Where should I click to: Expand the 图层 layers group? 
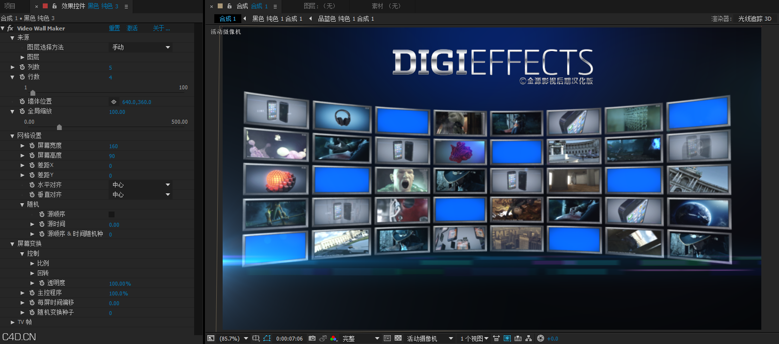(x=22, y=57)
